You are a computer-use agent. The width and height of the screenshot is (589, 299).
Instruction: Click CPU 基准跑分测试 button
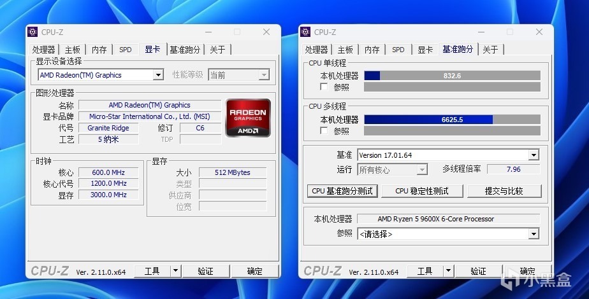click(x=342, y=191)
